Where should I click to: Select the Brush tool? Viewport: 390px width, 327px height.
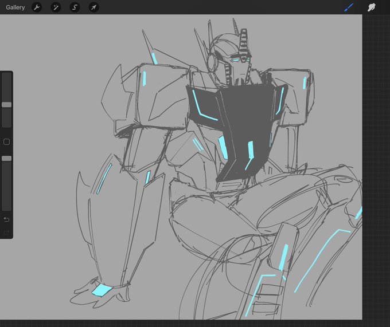pyautogui.click(x=349, y=7)
